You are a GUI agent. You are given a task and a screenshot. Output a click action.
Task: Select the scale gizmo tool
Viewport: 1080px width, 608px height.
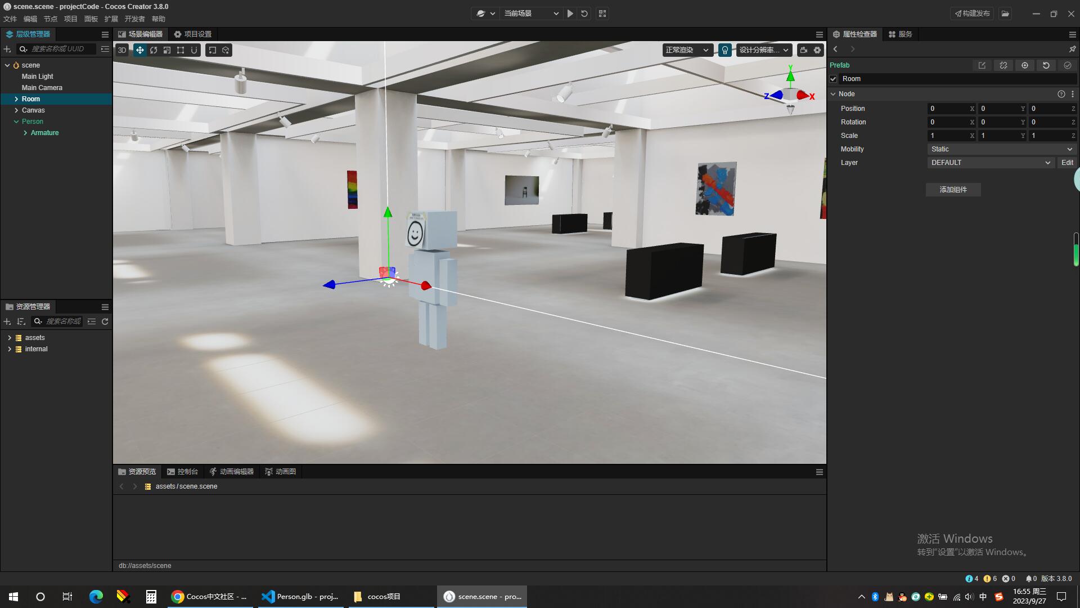coord(167,50)
